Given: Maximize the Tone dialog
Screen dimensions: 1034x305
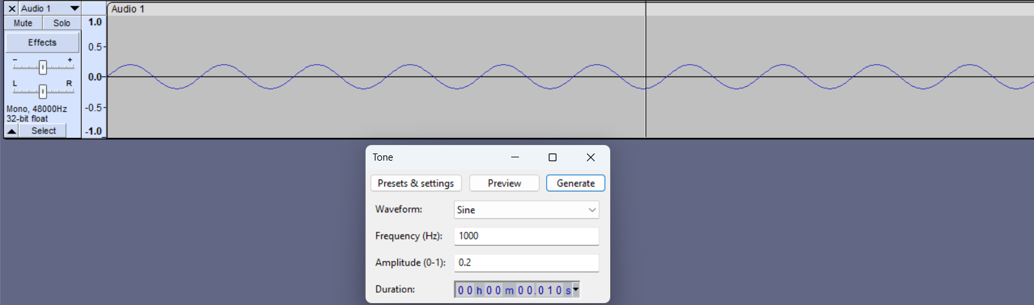Looking at the screenshot, I should click(553, 157).
